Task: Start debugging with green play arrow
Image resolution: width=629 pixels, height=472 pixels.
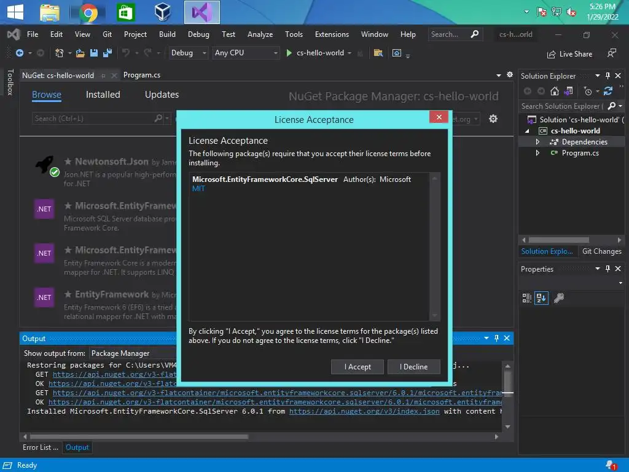Action: 289,53
